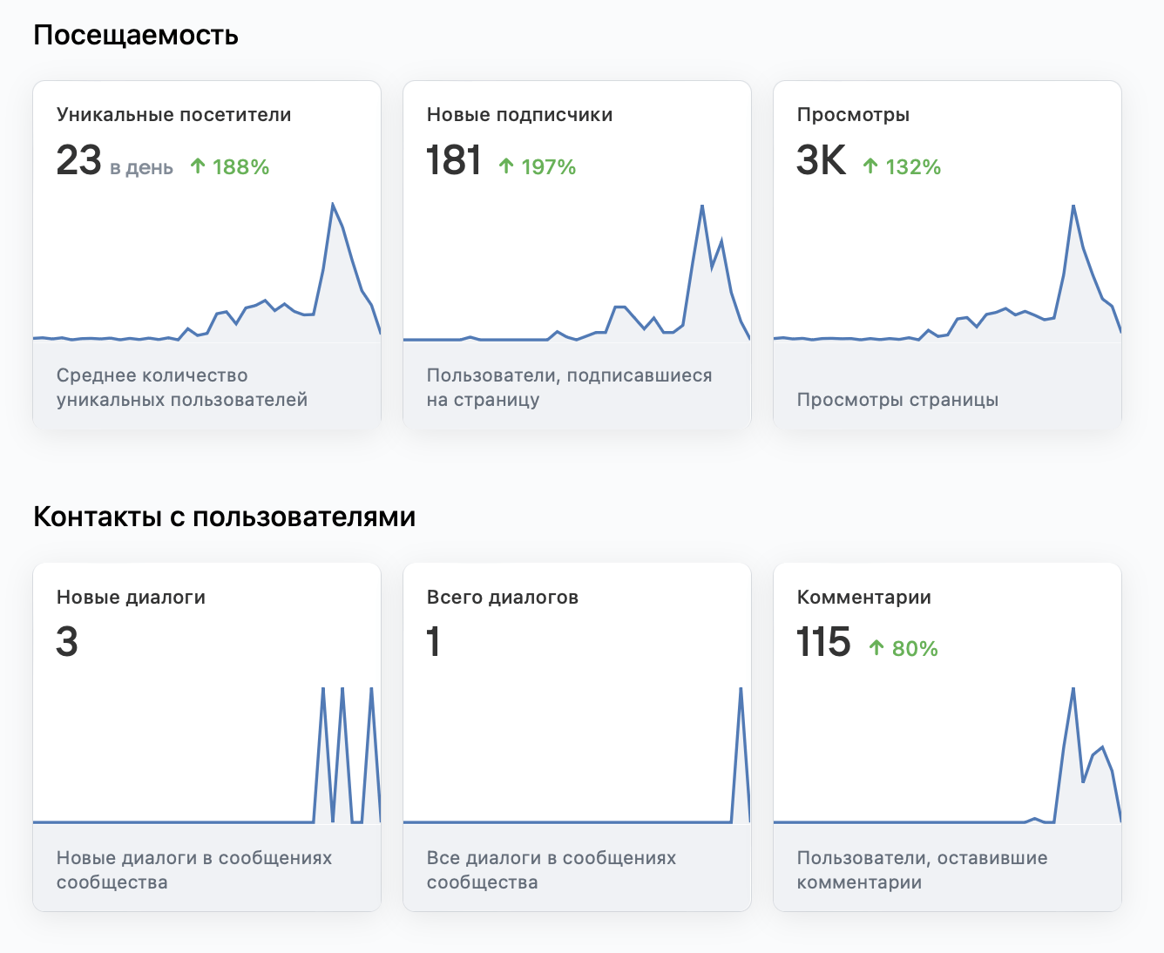
Task: Select the Комментарии card title
Action: pos(864,598)
